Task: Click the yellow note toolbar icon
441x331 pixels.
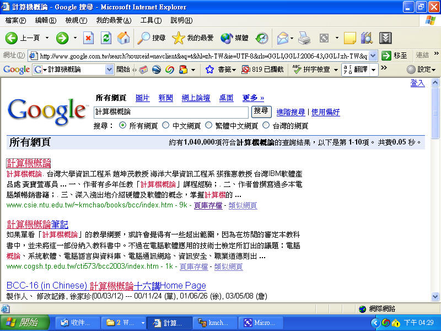Action: (x=350, y=38)
